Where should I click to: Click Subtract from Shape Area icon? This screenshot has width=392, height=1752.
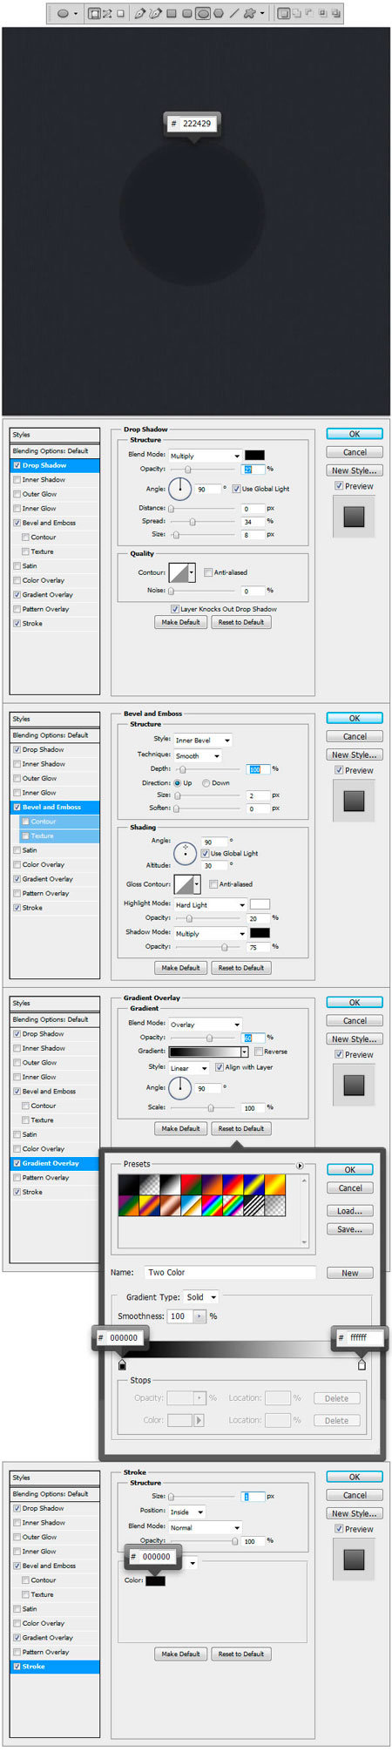309,14
